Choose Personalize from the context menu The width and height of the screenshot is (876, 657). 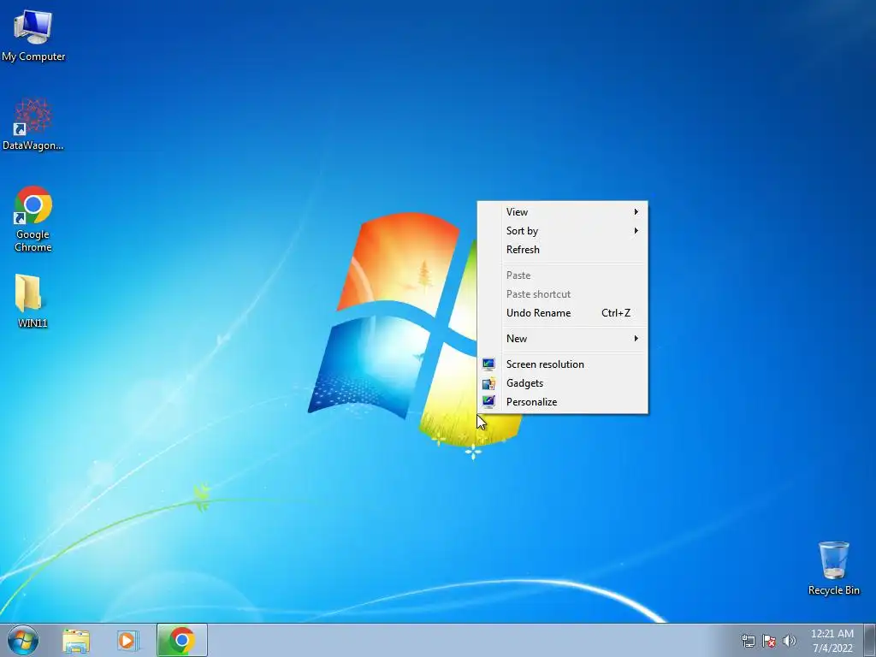click(563, 402)
